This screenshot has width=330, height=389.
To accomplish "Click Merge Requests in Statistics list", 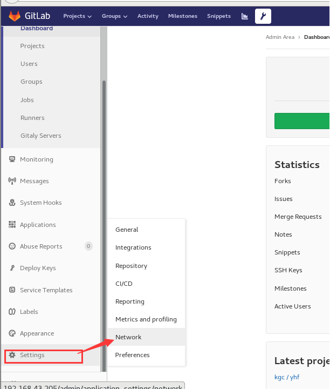I will [298, 217].
